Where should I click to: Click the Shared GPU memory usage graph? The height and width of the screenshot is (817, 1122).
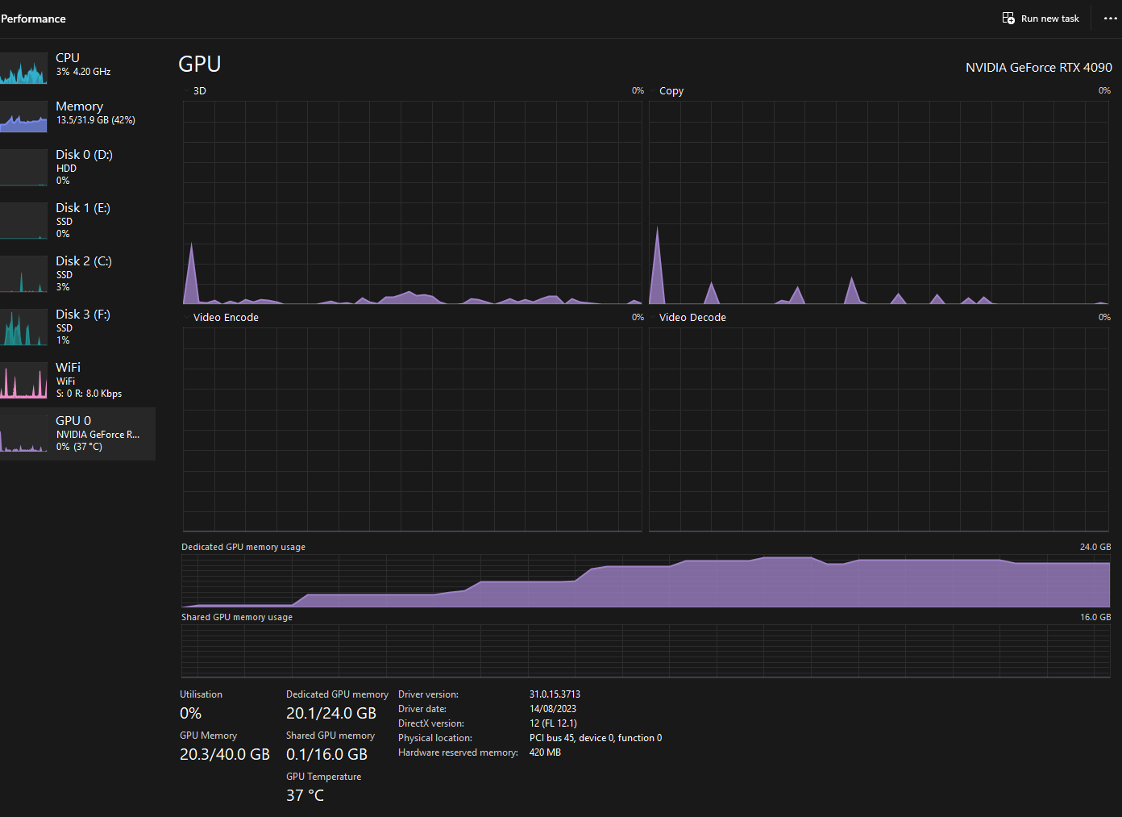(645, 652)
